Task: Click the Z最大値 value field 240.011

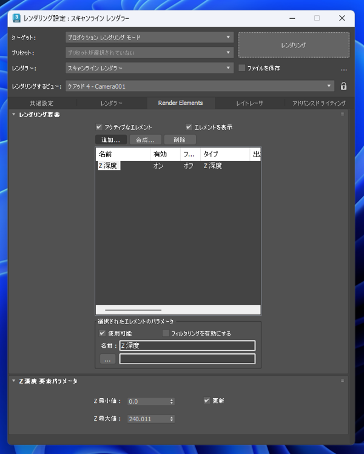Action: pyautogui.click(x=149, y=419)
